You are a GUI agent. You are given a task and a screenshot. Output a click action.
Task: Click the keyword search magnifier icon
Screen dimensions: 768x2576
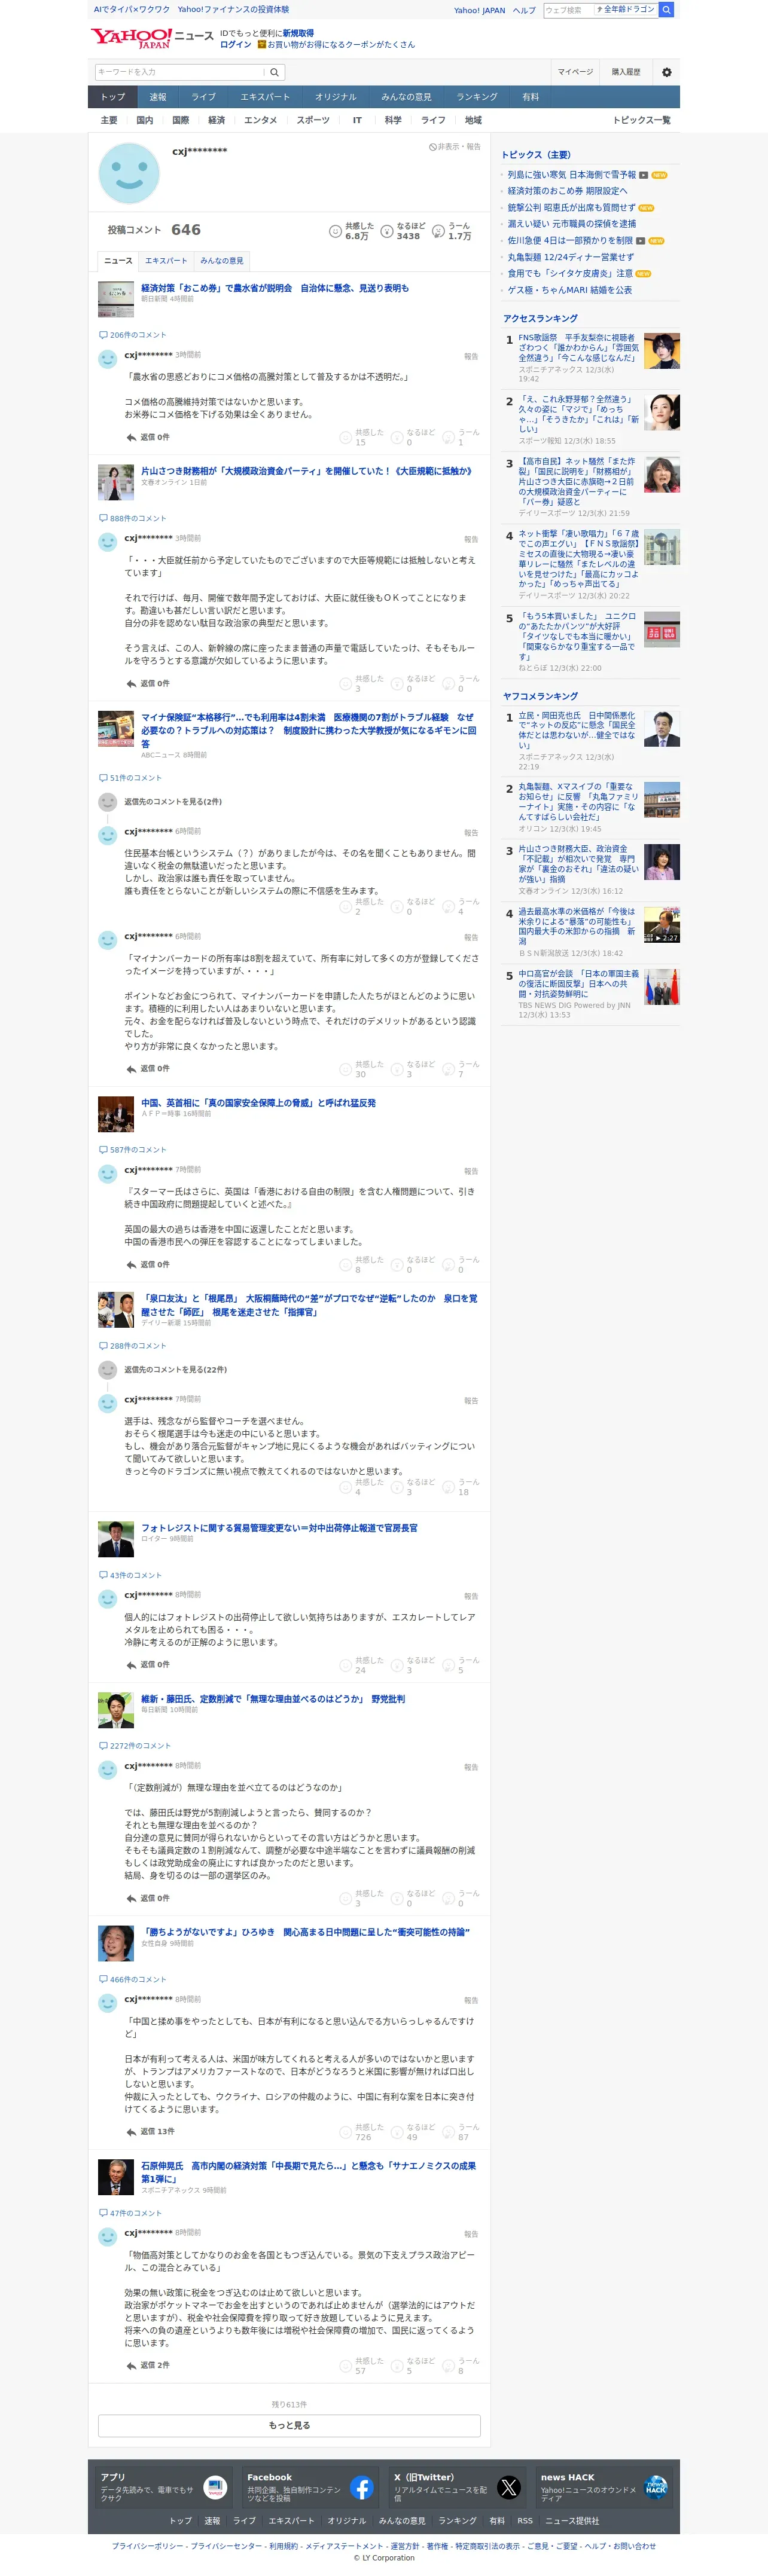[275, 72]
